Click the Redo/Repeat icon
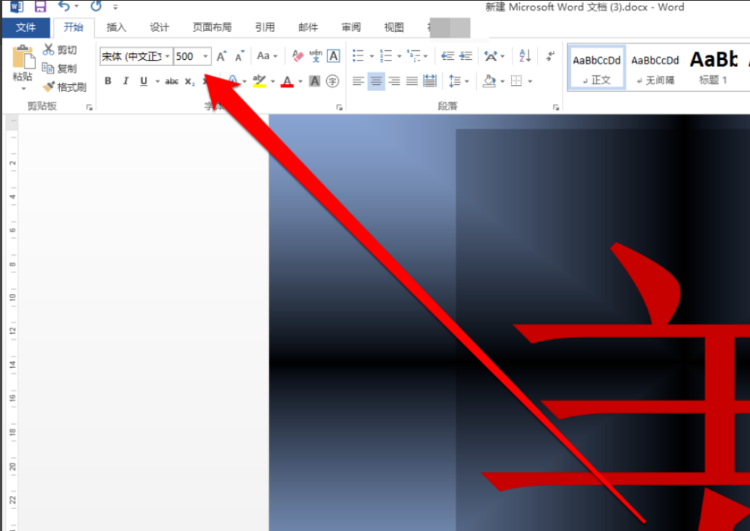 pos(96,6)
